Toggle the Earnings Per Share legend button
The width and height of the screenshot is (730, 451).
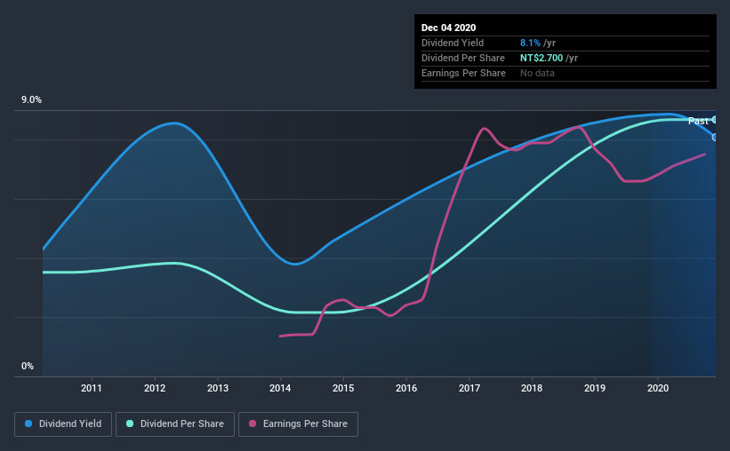coord(299,424)
